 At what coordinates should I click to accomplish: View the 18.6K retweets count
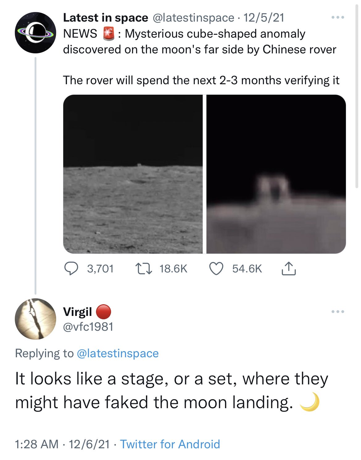173,269
